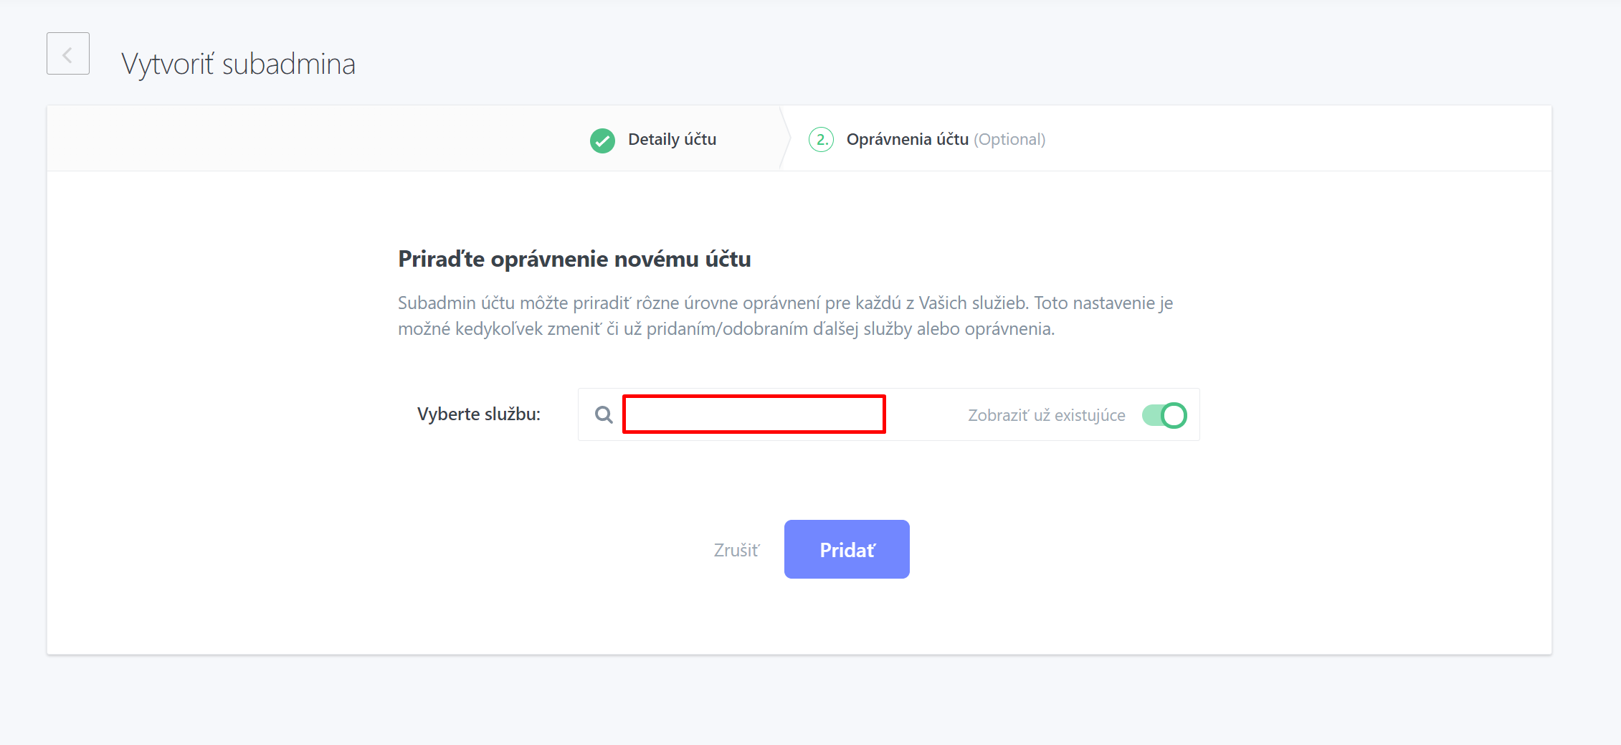The image size is (1621, 745).
Task: Click the word 'Optional' next to Oprávnenia účtu
Action: point(1009,139)
